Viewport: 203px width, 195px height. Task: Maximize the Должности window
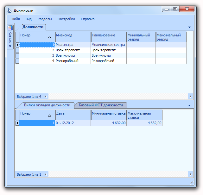pos(175,9)
